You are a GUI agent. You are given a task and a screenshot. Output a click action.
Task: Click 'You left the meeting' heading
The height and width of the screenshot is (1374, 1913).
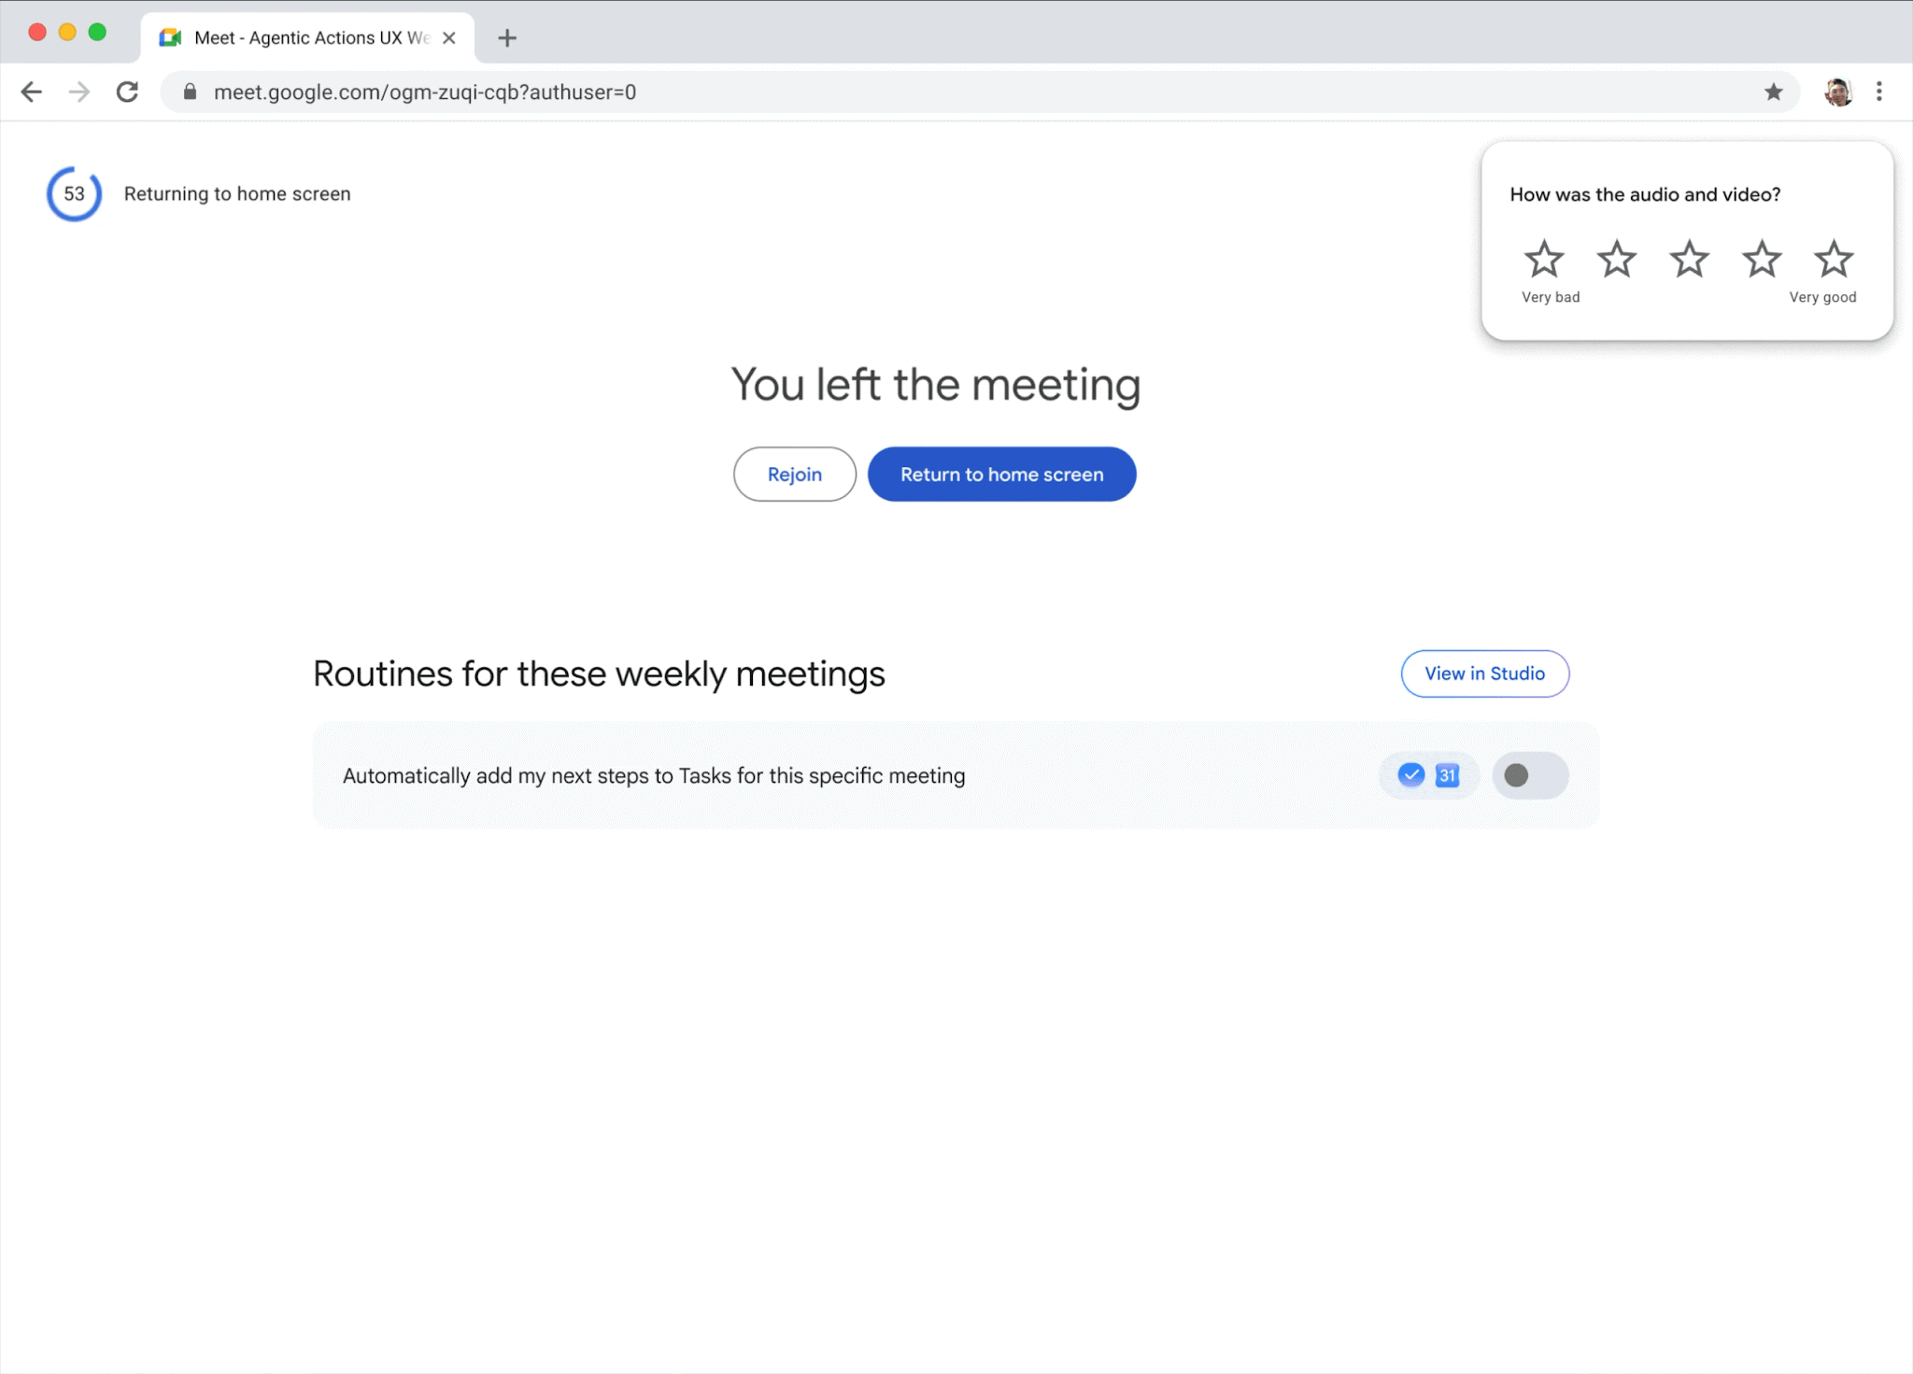(x=936, y=384)
